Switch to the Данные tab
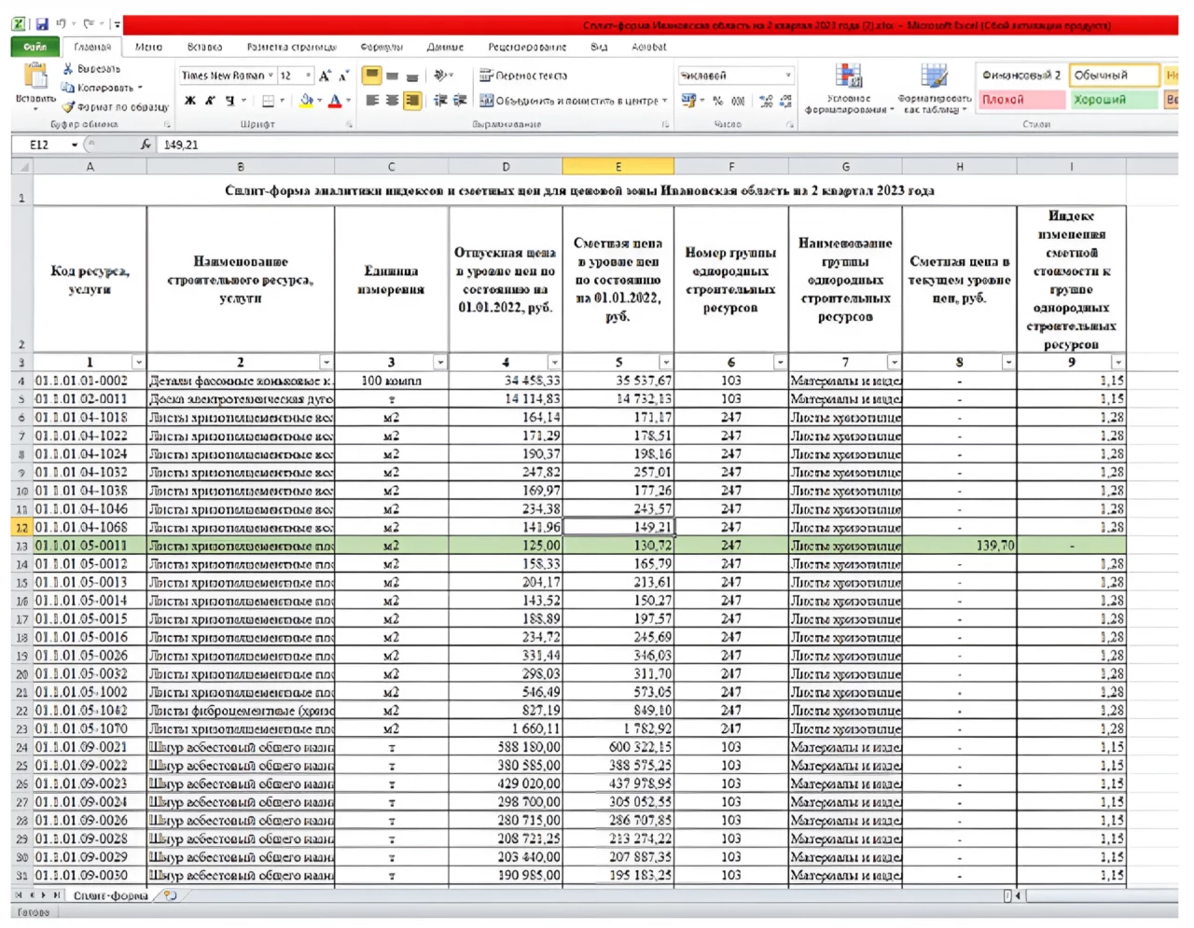This screenshot has width=1194, height=928. tap(445, 47)
